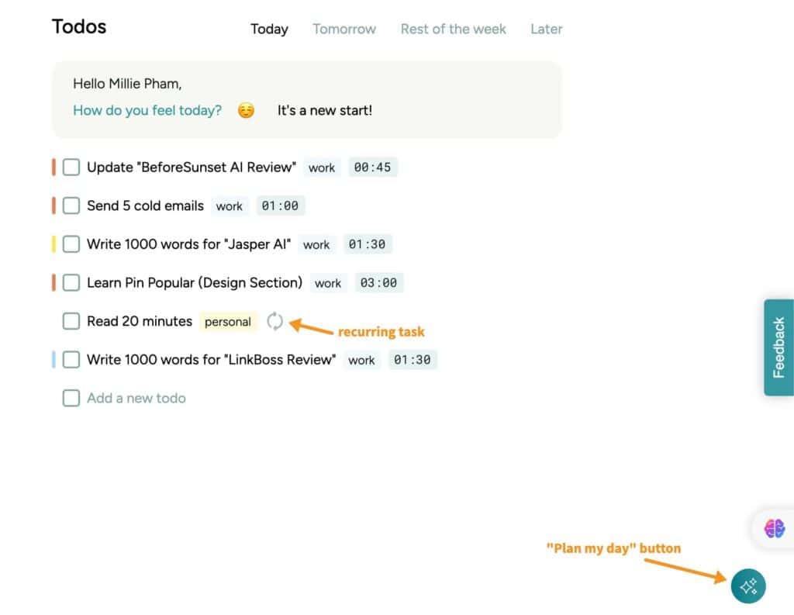Mark Learn Pin Popular (Design Section) as done

click(71, 282)
